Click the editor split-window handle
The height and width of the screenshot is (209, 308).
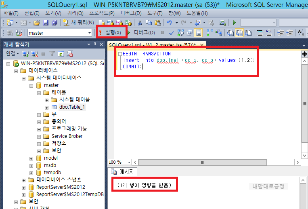coord(304,54)
